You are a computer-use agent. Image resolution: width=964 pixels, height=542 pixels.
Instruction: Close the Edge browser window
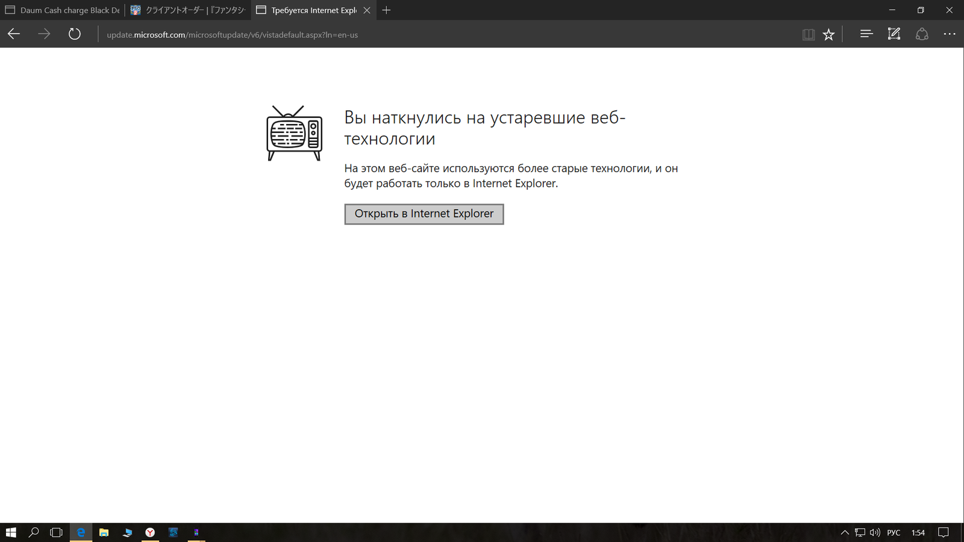pos(949,10)
